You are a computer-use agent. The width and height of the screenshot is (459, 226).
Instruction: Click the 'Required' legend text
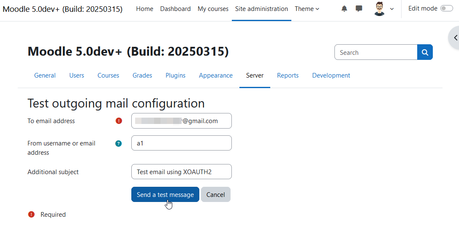click(x=53, y=215)
